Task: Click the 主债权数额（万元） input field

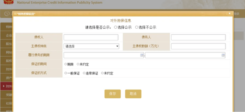Action: [x=198, y=46]
